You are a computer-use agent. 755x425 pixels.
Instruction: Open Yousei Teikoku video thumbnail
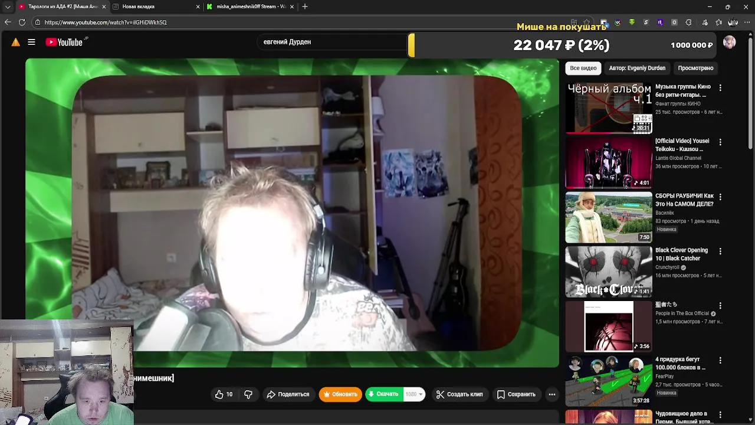coord(609,162)
